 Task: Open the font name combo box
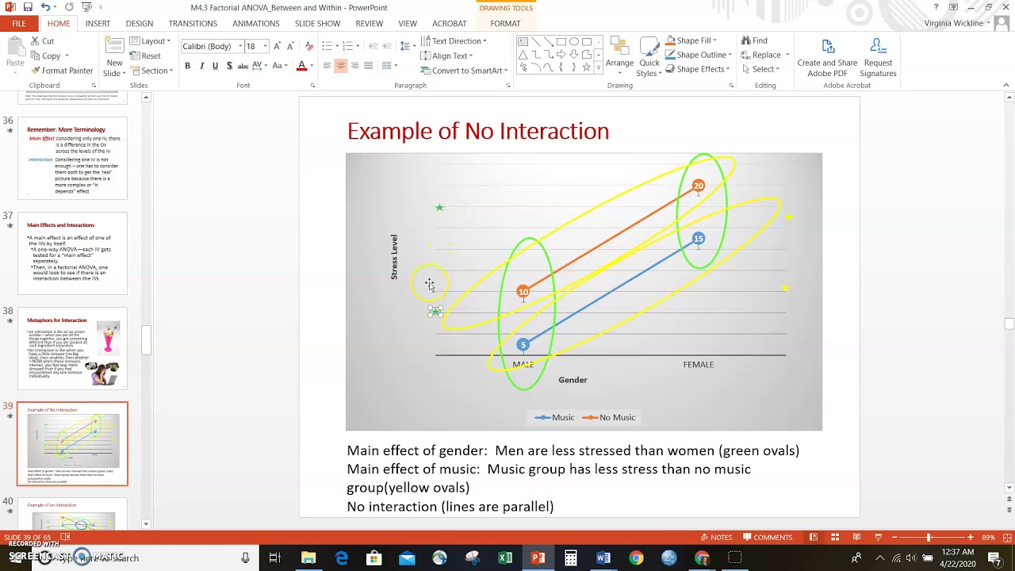213,46
